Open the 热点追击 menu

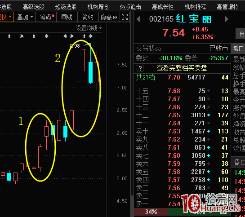pyautogui.click(x=130, y=7)
